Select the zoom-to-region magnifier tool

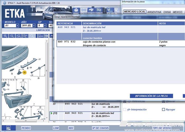(x=19, y=36)
